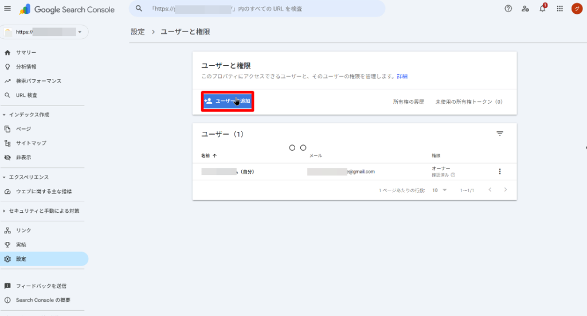587x316 pixels.
Task: Open users and permissions icon in header
Action: point(525,9)
